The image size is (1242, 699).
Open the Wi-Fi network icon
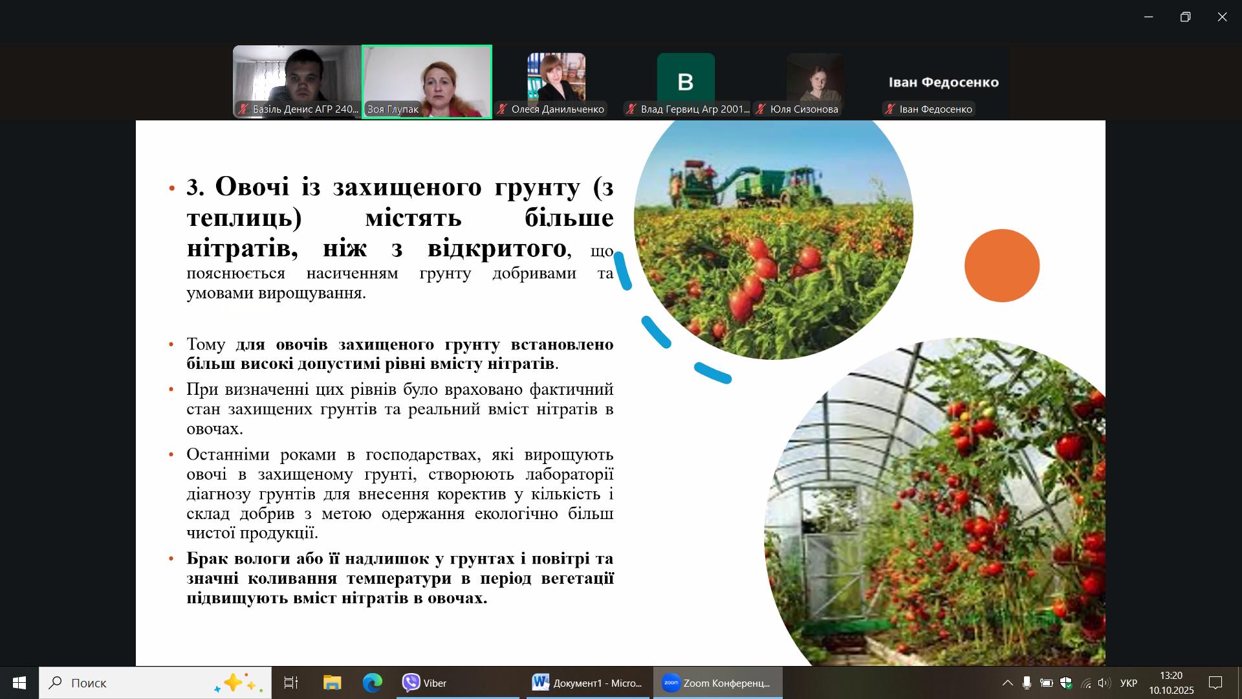coord(1086,683)
